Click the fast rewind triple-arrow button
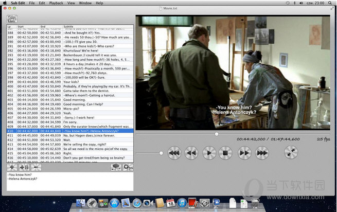The height and width of the screenshot is (212, 337). 174,153
